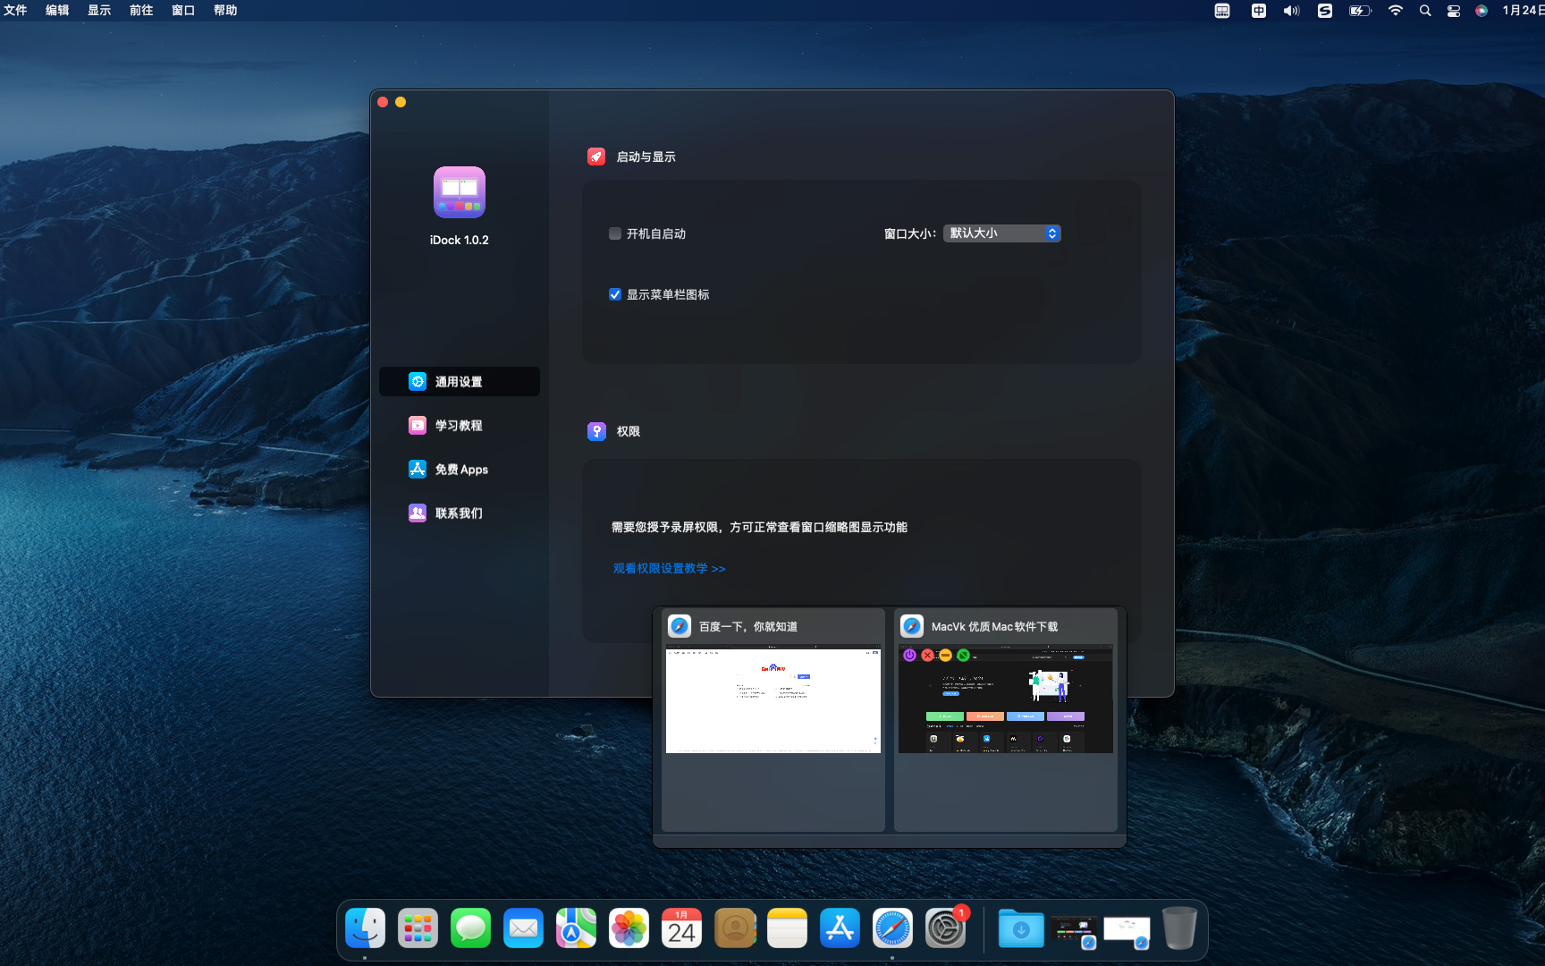Open Mail app in Dock
Screen dimensions: 1545x966
pos(523,928)
